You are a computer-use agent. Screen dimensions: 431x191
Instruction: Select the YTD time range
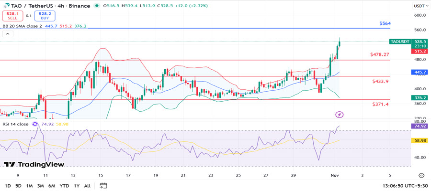[x=64, y=185]
